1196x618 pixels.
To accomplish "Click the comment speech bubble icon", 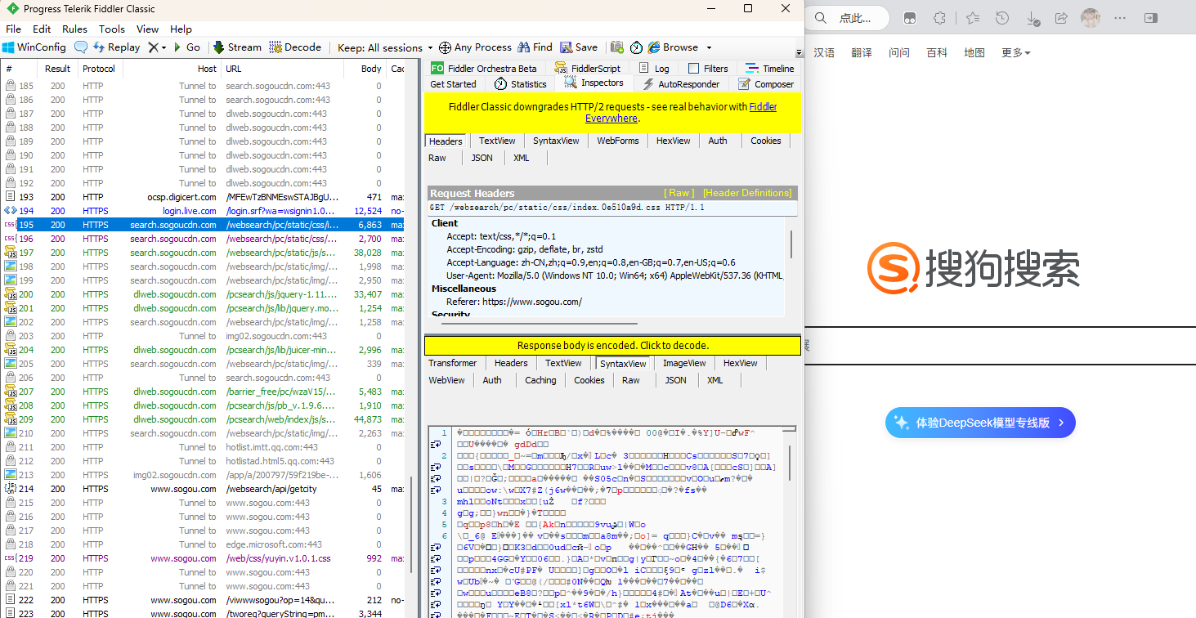I will click(x=81, y=47).
